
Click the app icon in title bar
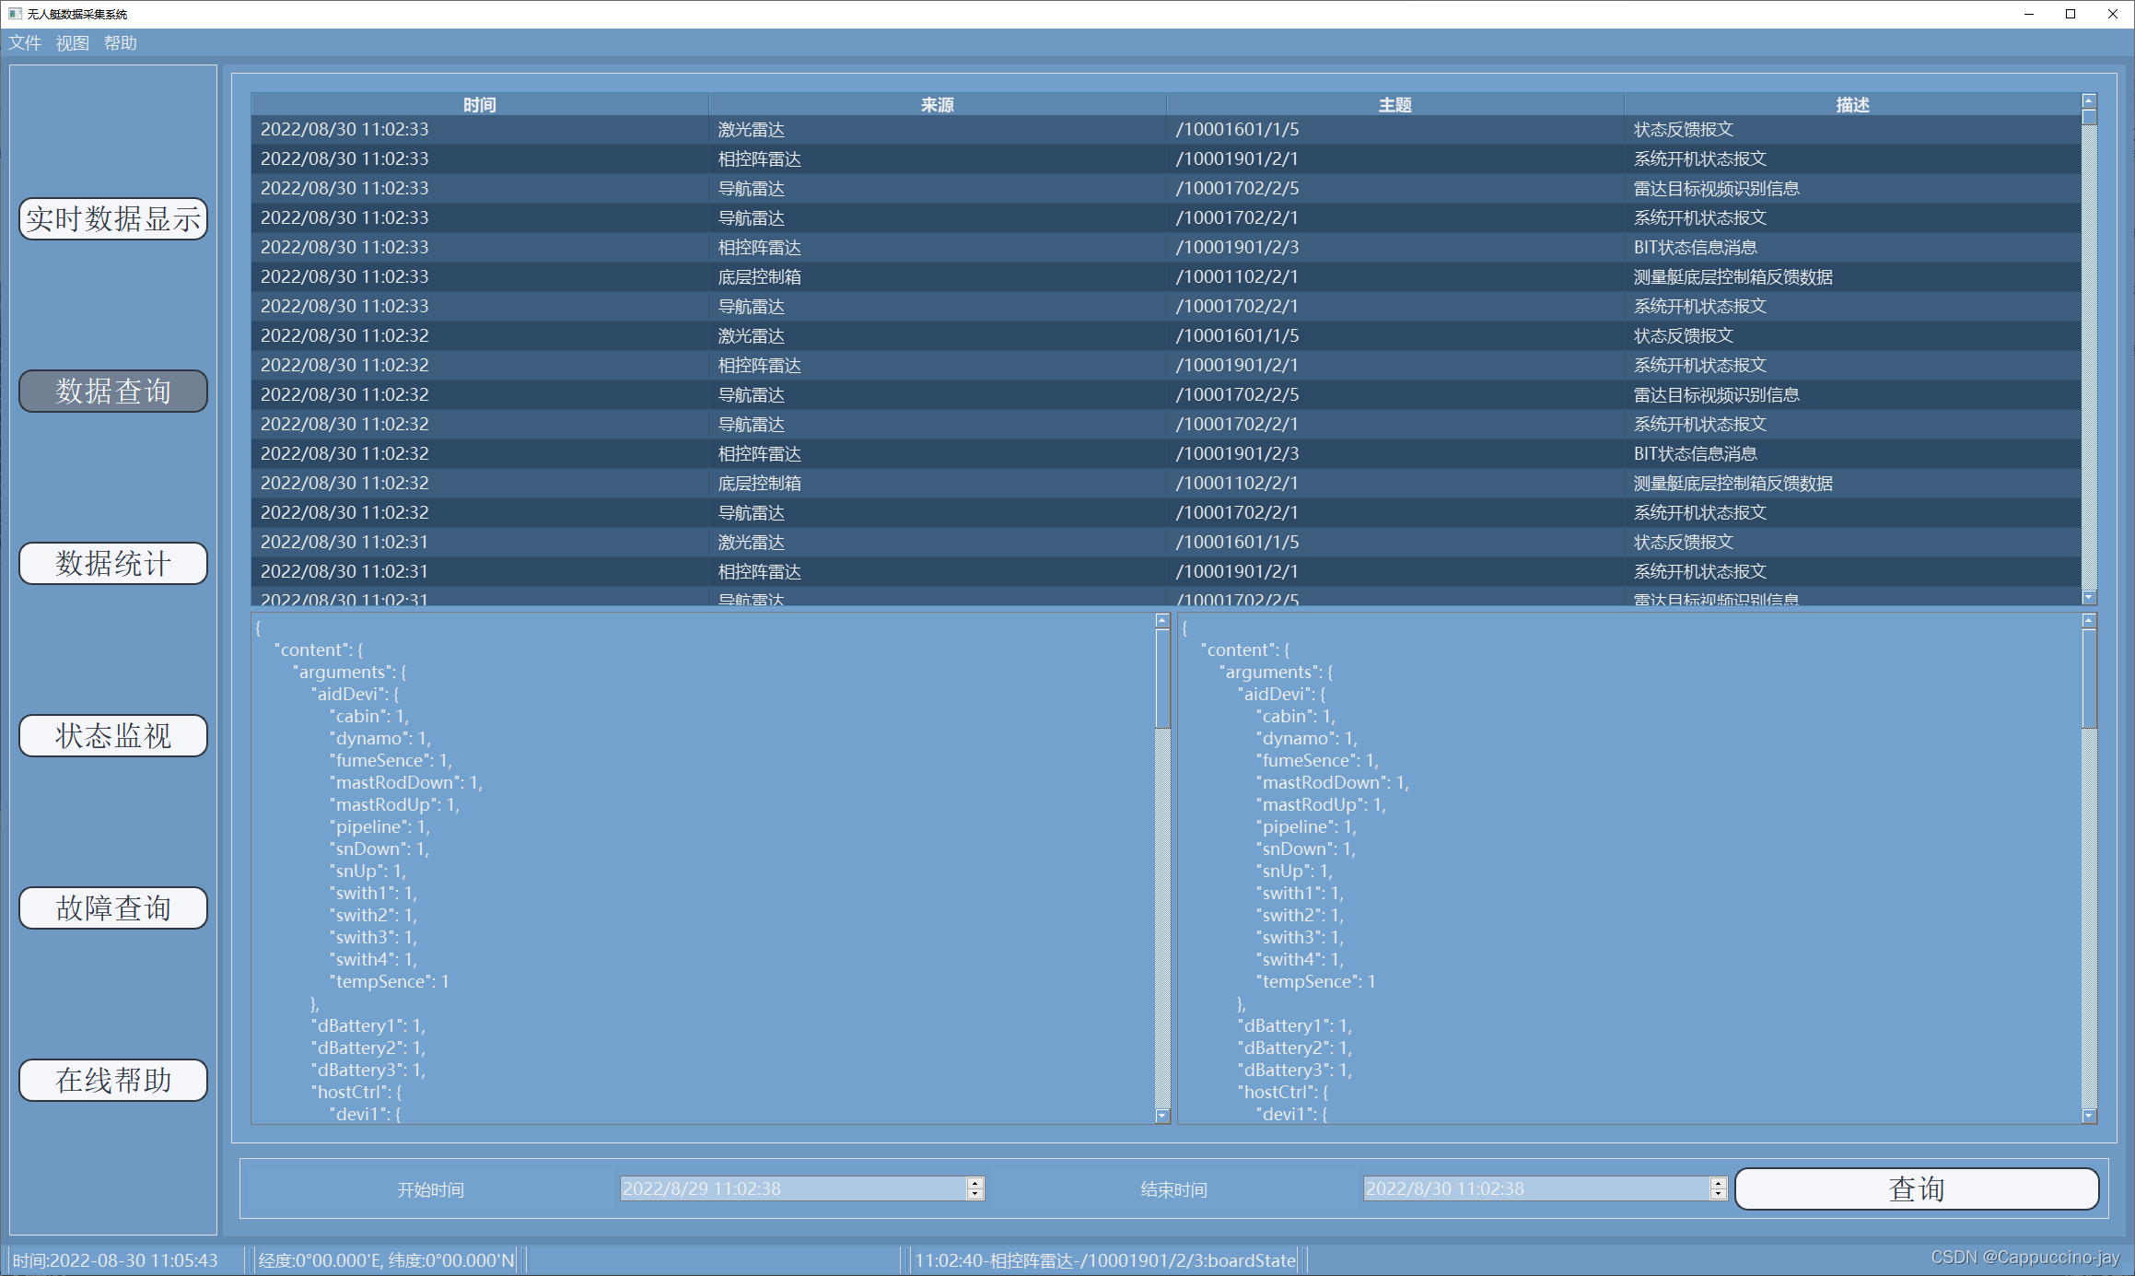coord(15,14)
